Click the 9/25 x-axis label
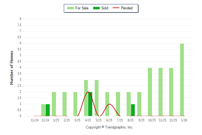The image size is (202, 135). pos(141,120)
